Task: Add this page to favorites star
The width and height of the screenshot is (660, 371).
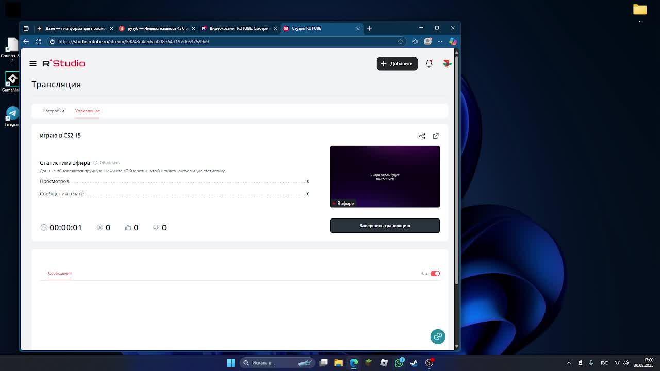Action: point(400,41)
